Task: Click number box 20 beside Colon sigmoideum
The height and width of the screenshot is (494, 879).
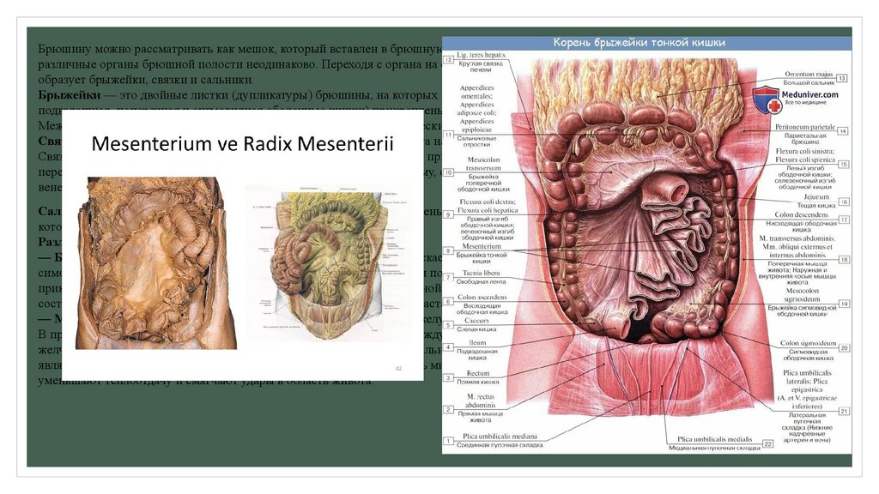Action: click(844, 347)
